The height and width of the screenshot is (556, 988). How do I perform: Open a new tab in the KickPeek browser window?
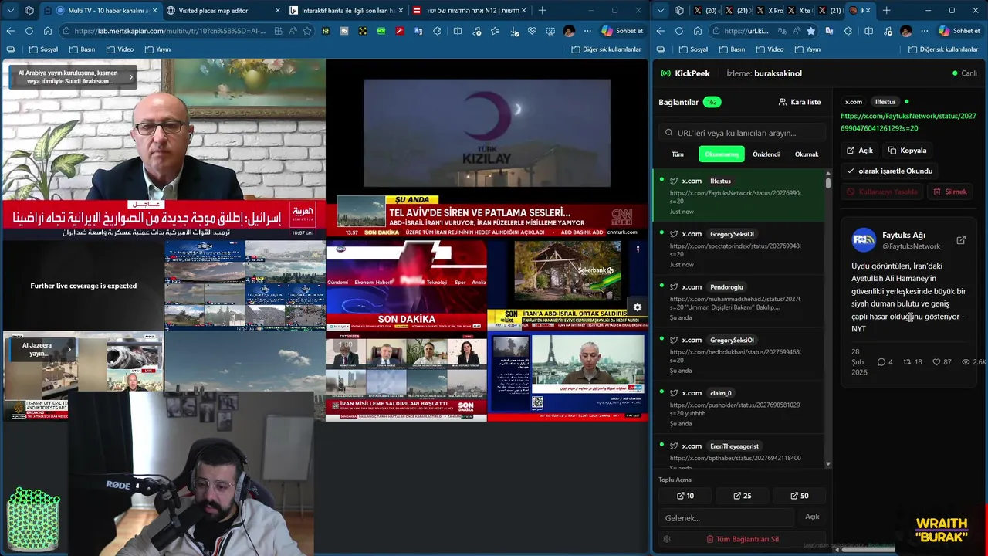point(886,10)
